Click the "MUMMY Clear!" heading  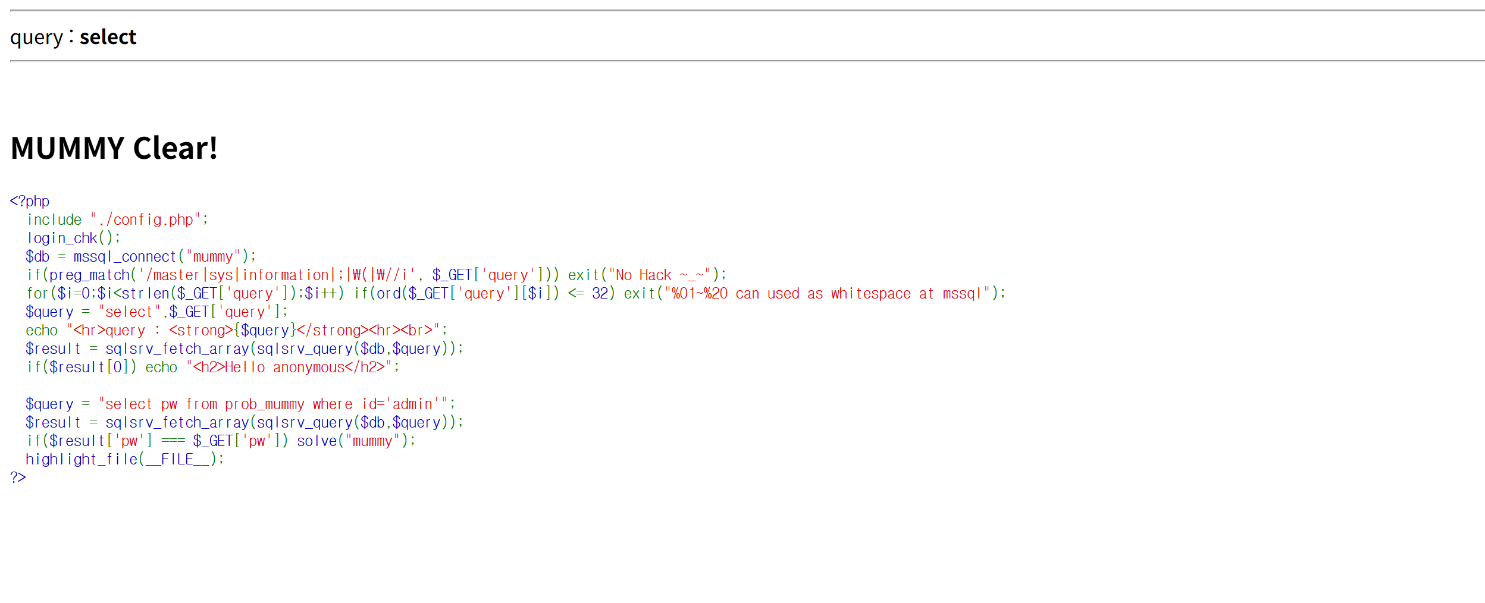114,148
